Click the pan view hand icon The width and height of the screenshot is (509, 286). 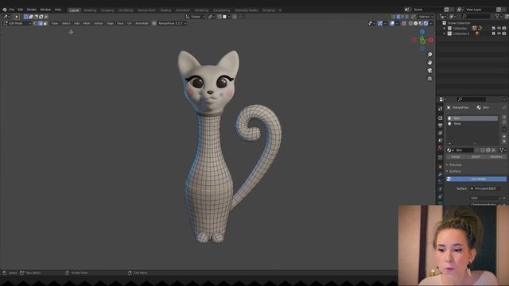click(429, 62)
